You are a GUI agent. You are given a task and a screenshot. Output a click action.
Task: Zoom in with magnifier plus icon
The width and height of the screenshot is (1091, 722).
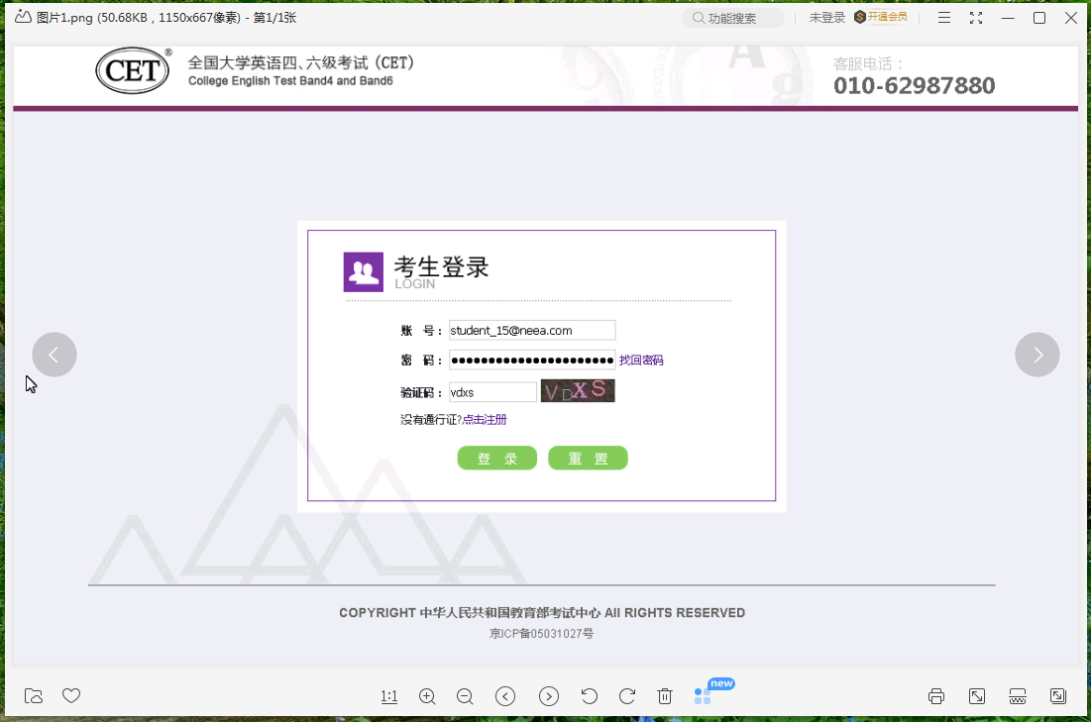point(427,696)
